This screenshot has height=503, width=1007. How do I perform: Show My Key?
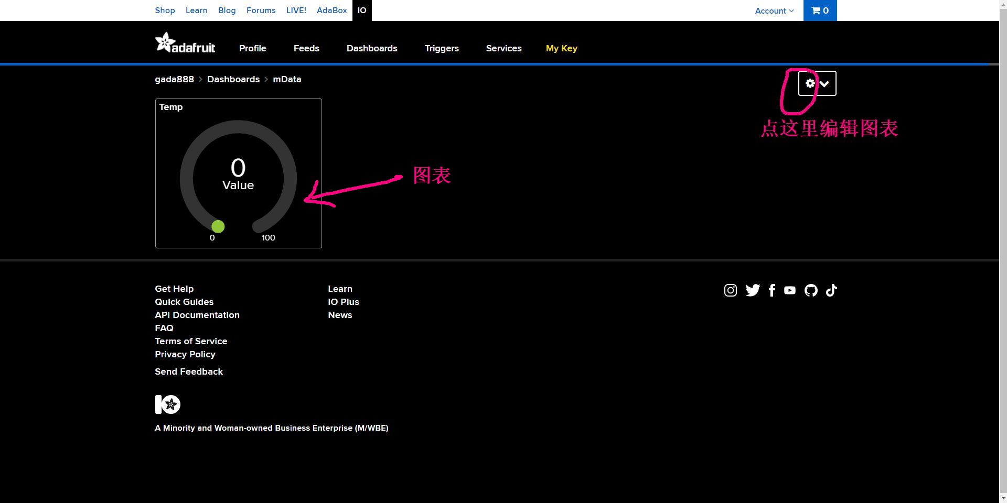[561, 48]
